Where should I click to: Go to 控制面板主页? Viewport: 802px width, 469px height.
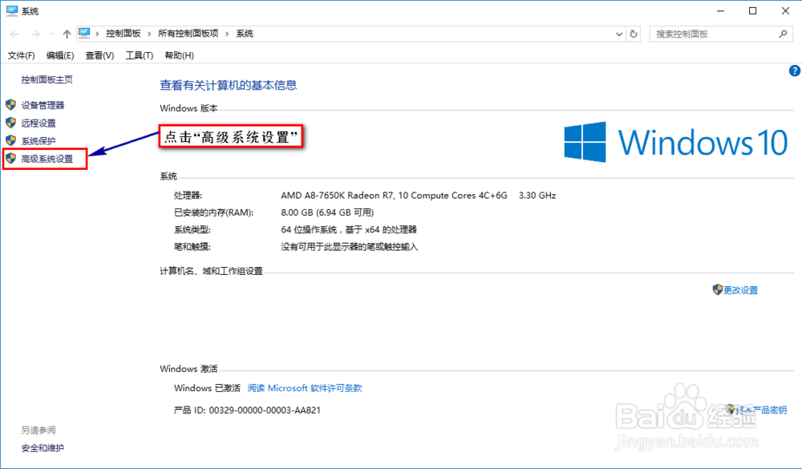(47, 79)
